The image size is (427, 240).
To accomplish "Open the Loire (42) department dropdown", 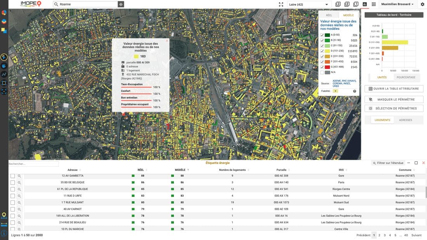I will click(x=308, y=4).
